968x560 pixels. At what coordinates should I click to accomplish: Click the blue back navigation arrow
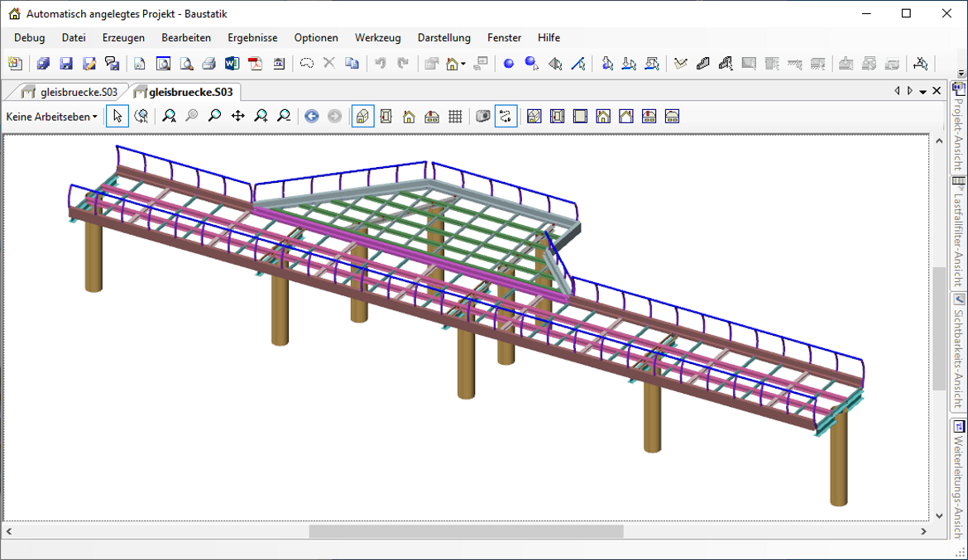pos(311,117)
